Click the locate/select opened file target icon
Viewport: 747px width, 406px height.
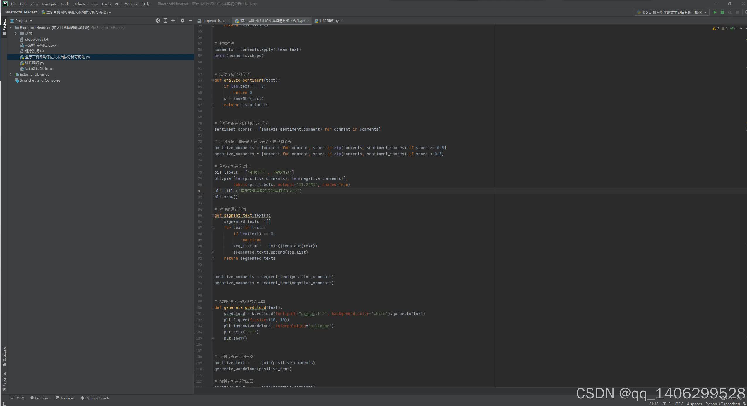point(158,20)
